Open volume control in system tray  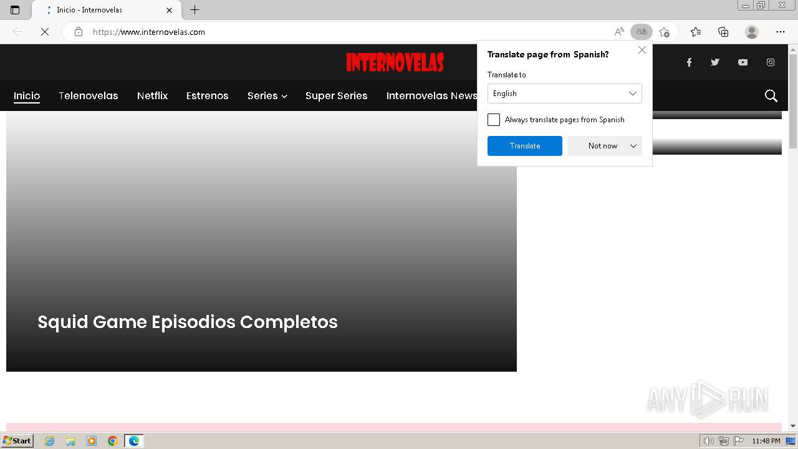coord(709,441)
